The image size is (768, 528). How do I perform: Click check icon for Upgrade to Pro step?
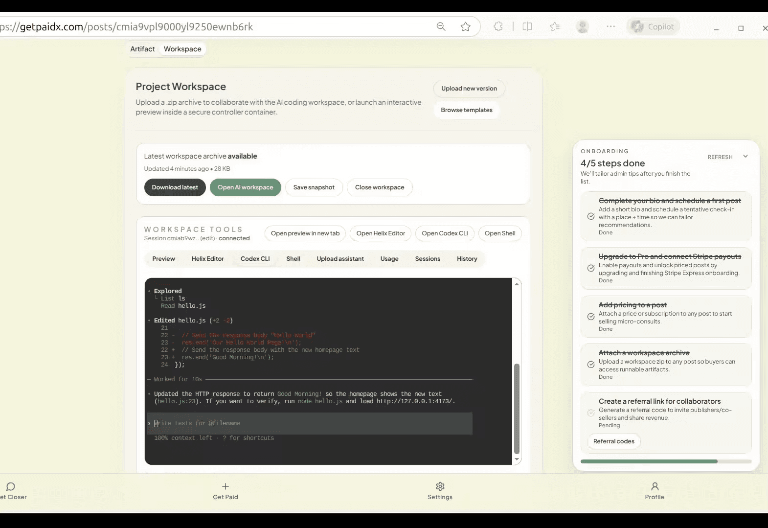[591, 268]
